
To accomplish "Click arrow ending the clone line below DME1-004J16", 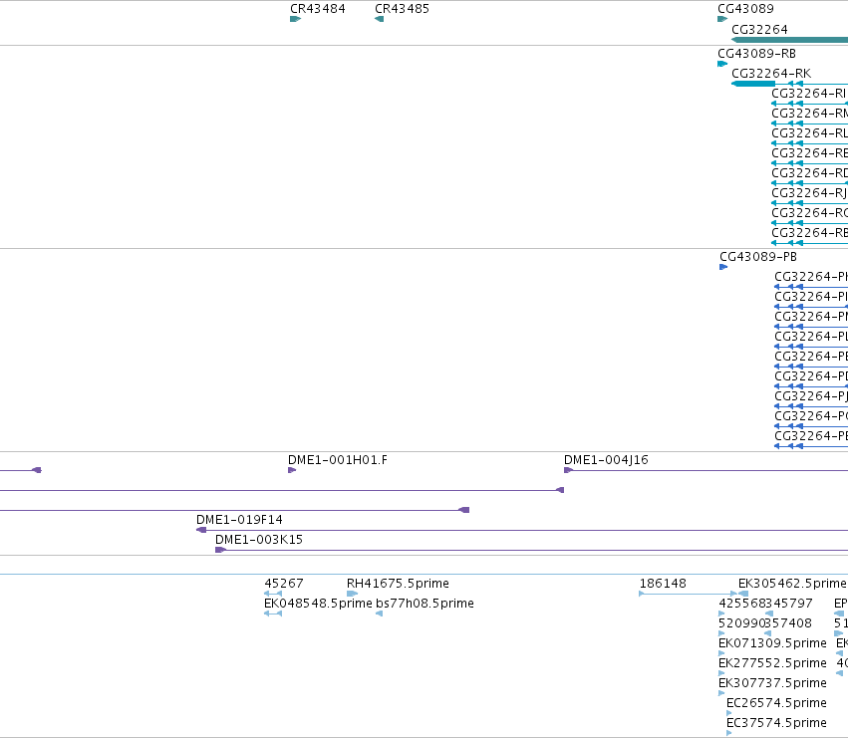I will (x=560, y=490).
